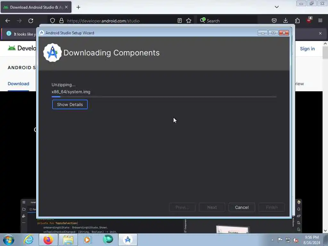Dismiss the Firefox notification bar
The height and width of the screenshot is (246, 328).
coord(320,33)
